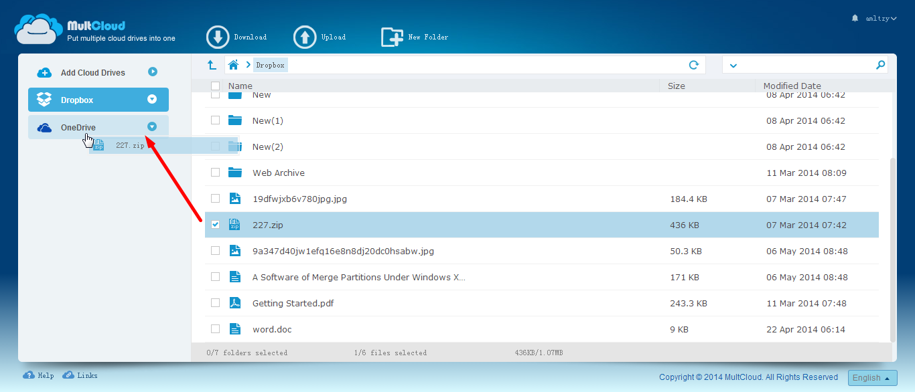The height and width of the screenshot is (392, 915).
Task: Click the OneDrive cloud icon in sidebar
Action: 44,128
